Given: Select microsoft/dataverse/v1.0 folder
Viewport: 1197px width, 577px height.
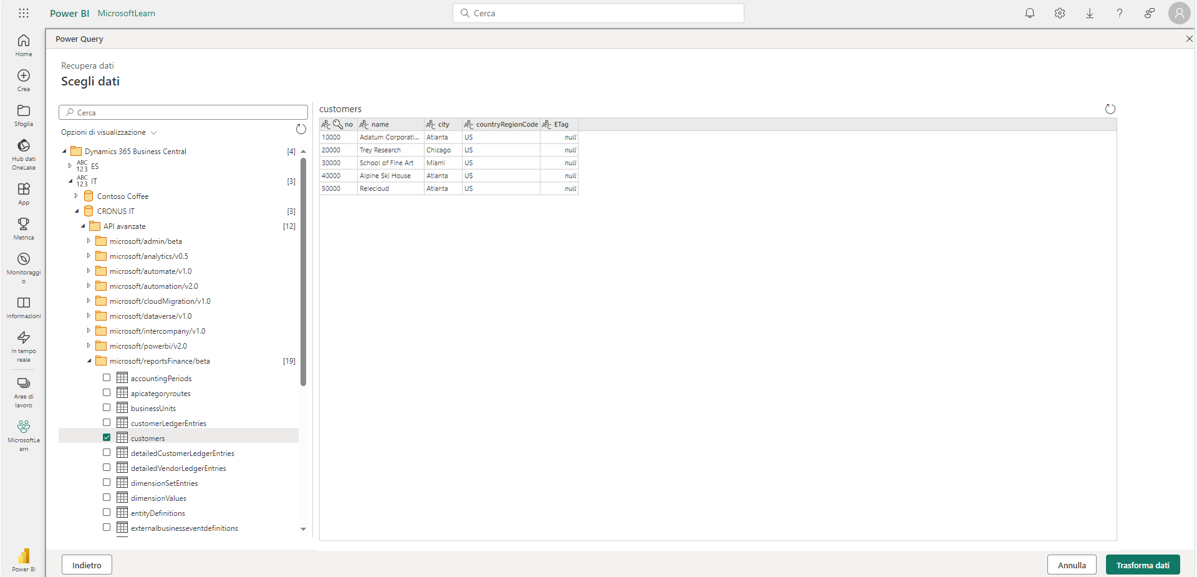Looking at the screenshot, I should click(x=150, y=316).
